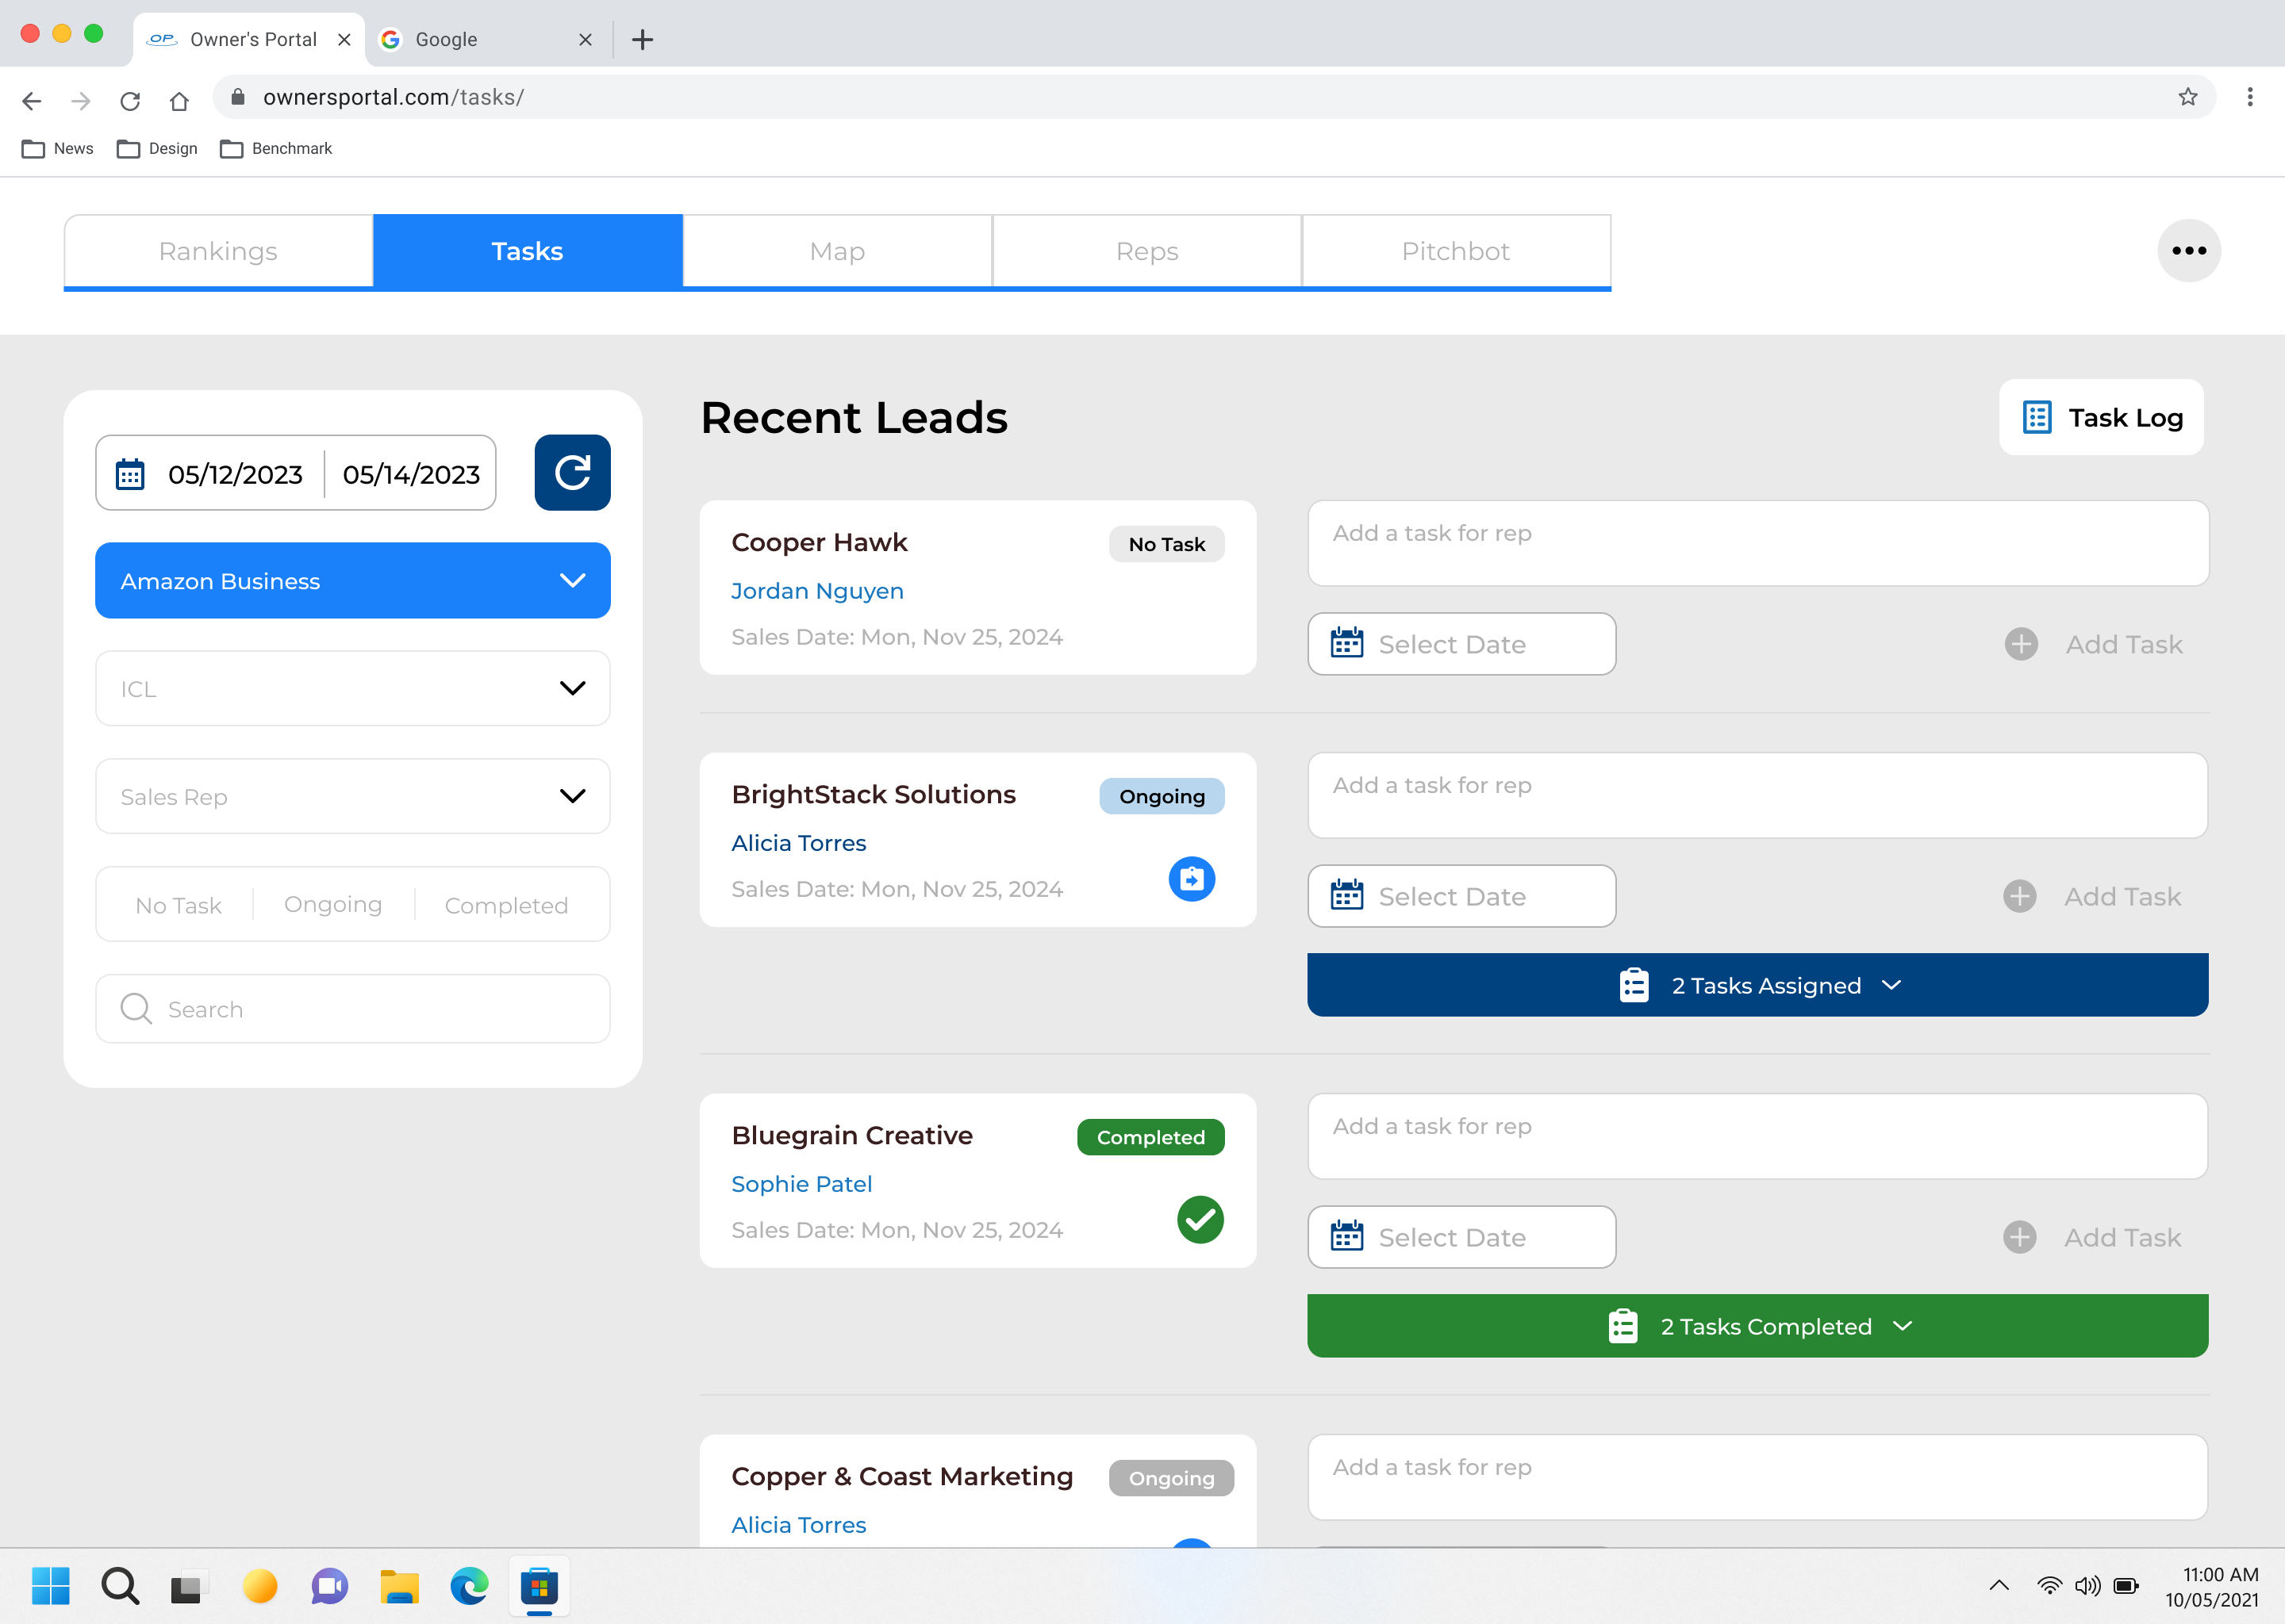Toggle the Ongoing status filter

(333, 905)
